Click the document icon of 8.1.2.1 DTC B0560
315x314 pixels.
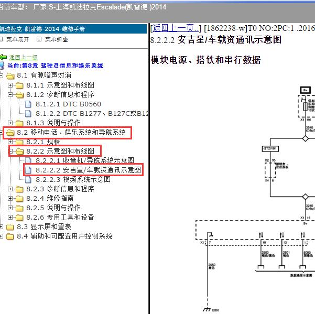[28, 104]
